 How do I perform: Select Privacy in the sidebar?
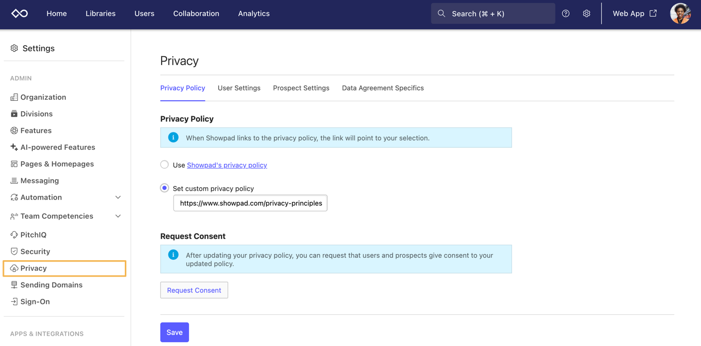click(x=65, y=269)
